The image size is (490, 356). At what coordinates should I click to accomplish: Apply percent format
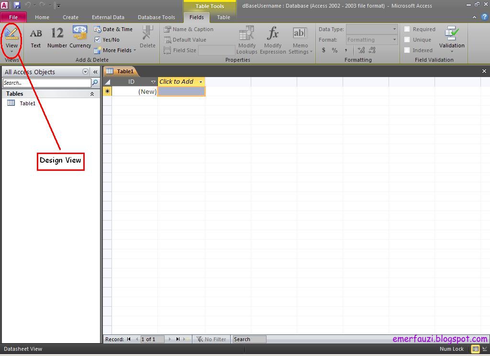pyautogui.click(x=334, y=50)
